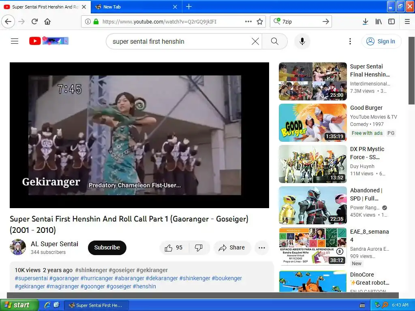Bookmark this page with the star icon
This screenshot has height=311, width=415.
[260, 21]
